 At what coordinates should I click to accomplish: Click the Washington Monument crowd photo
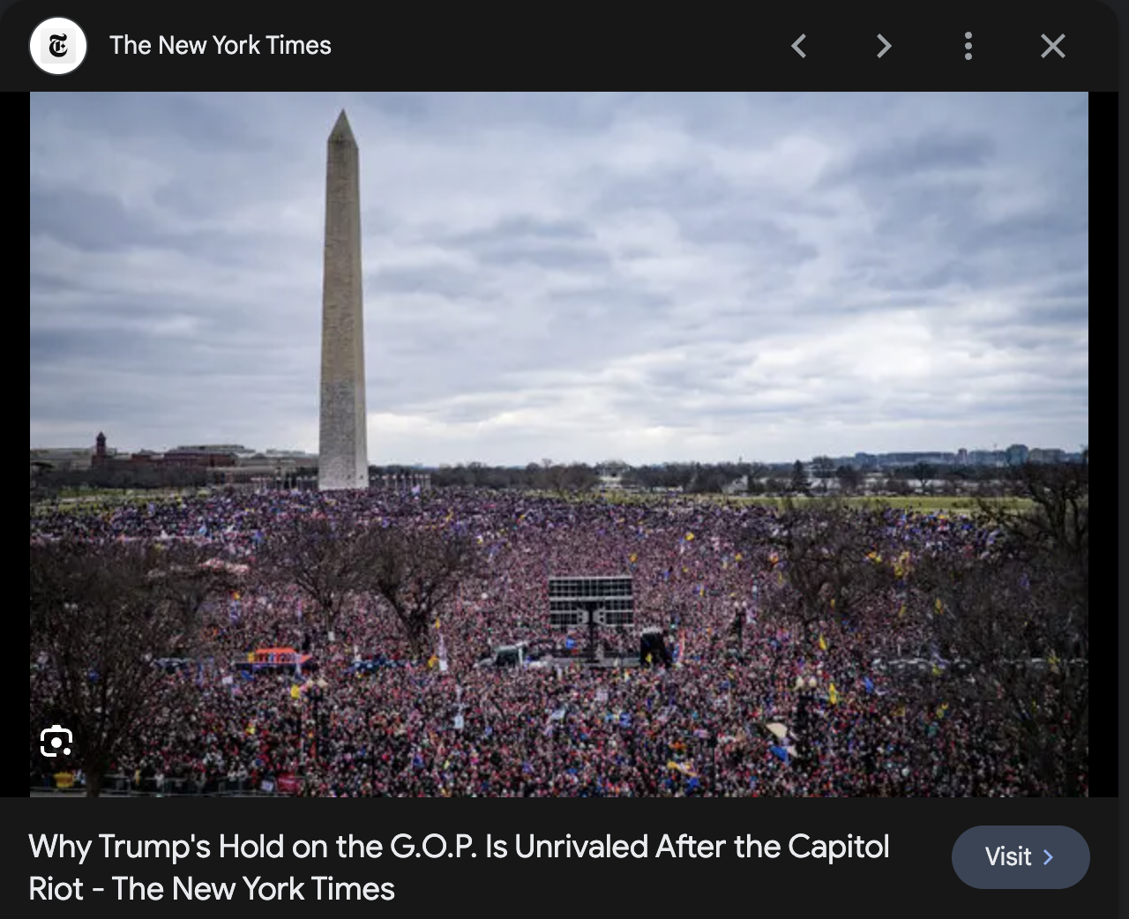[x=559, y=445]
